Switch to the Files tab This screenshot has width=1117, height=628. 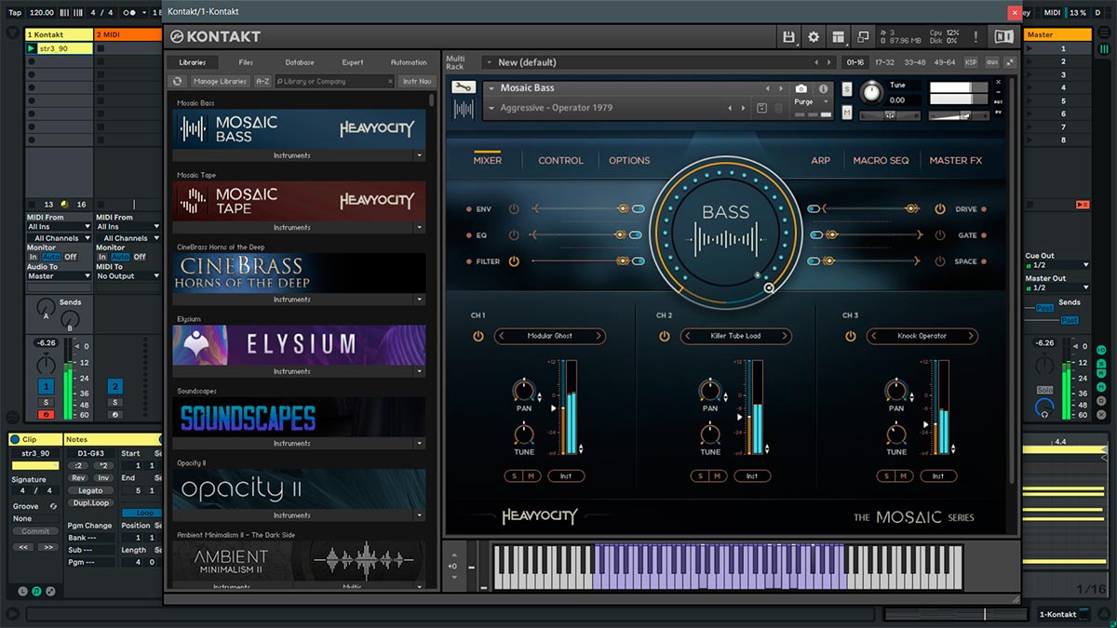246,62
